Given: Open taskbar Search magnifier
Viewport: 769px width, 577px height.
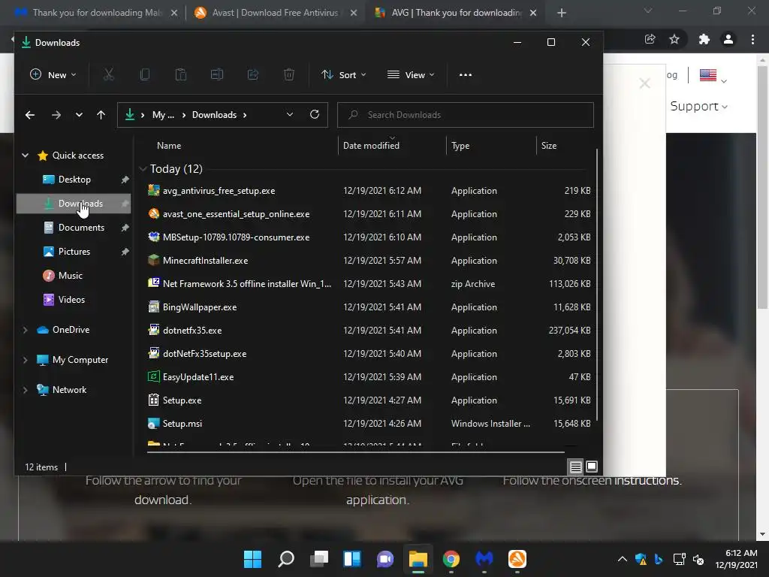Looking at the screenshot, I should [x=286, y=559].
